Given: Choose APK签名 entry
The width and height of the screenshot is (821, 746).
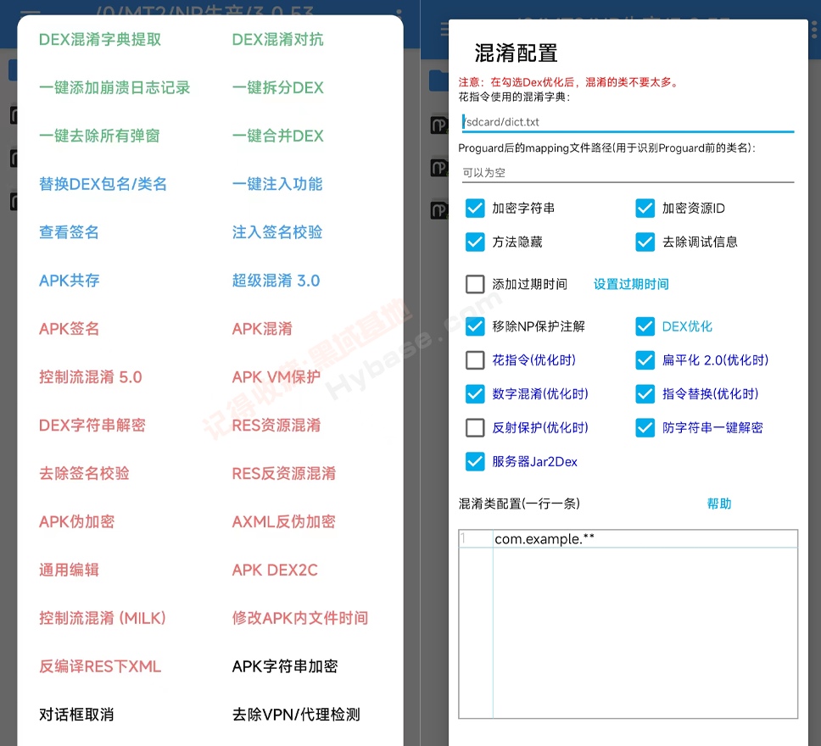Looking at the screenshot, I should click(x=69, y=329).
